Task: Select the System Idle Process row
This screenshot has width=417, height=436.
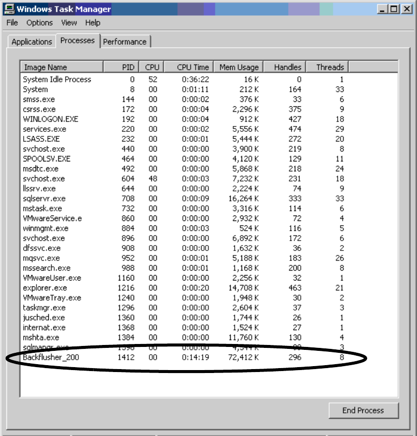Action: click(184, 80)
